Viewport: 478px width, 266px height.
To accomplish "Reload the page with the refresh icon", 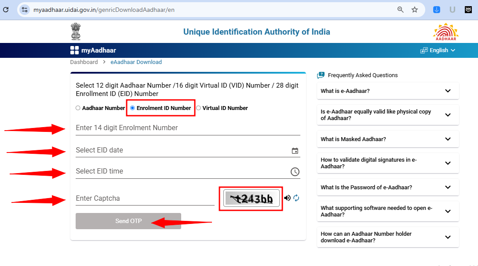I will tap(6, 10).
